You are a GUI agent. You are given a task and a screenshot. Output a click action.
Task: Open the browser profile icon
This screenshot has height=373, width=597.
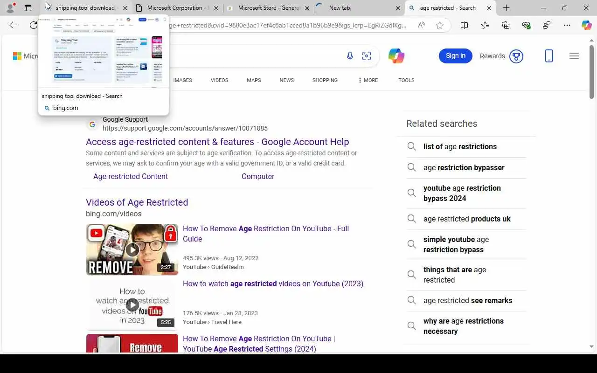pyautogui.click(x=11, y=8)
